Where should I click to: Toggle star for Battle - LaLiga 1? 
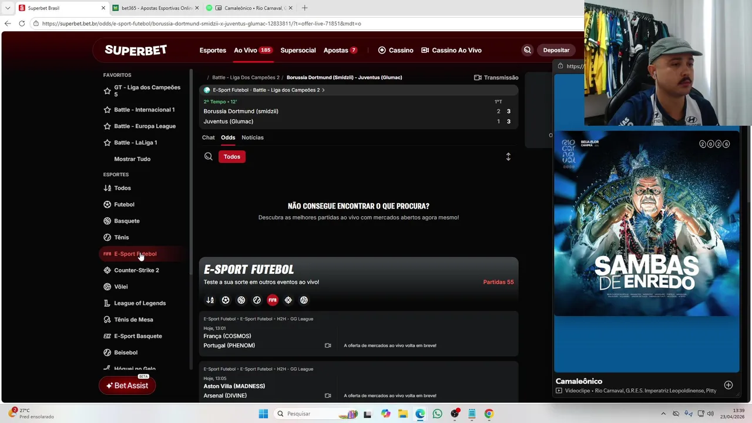point(107,143)
